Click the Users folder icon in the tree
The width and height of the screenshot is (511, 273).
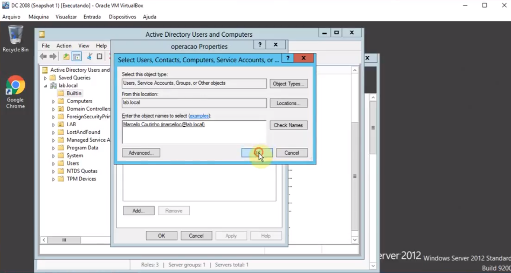(x=61, y=163)
